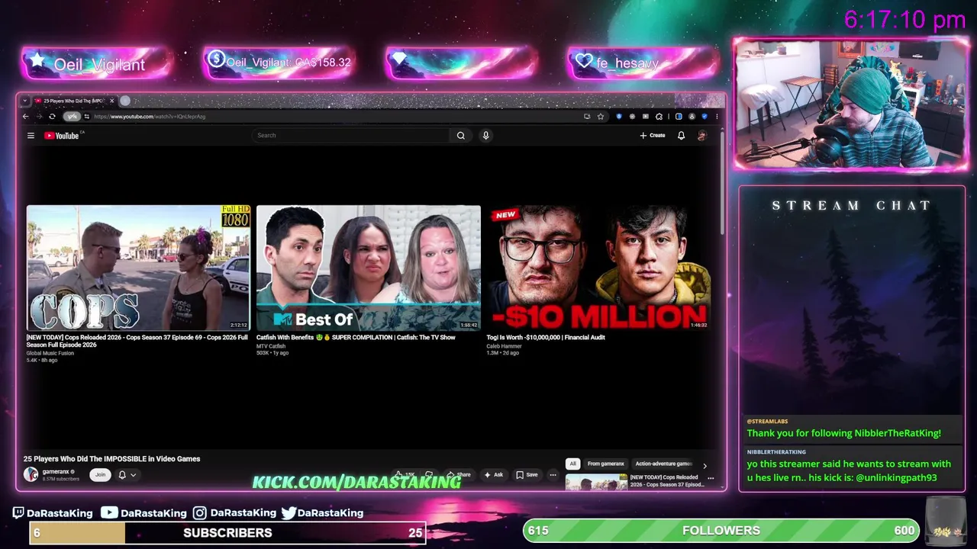977x549 pixels.
Task: Select the "All" filter chip
Action: 572,464
